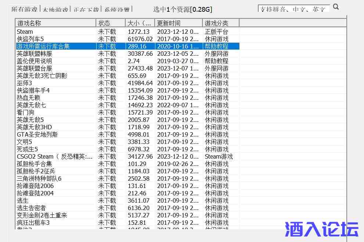Focus the pinyin/Chinese/English search box
Screen dimensions: 364x242
pyautogui.click(x=293, y=8)
